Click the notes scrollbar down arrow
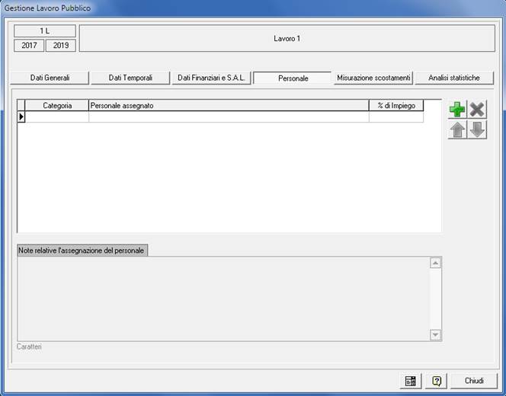Viewport: 506px width, 396px height. [x=435, y=334]
